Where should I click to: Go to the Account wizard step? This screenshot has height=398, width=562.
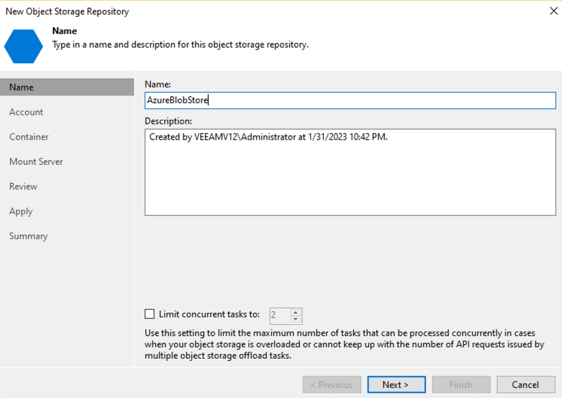click(26, 112)
